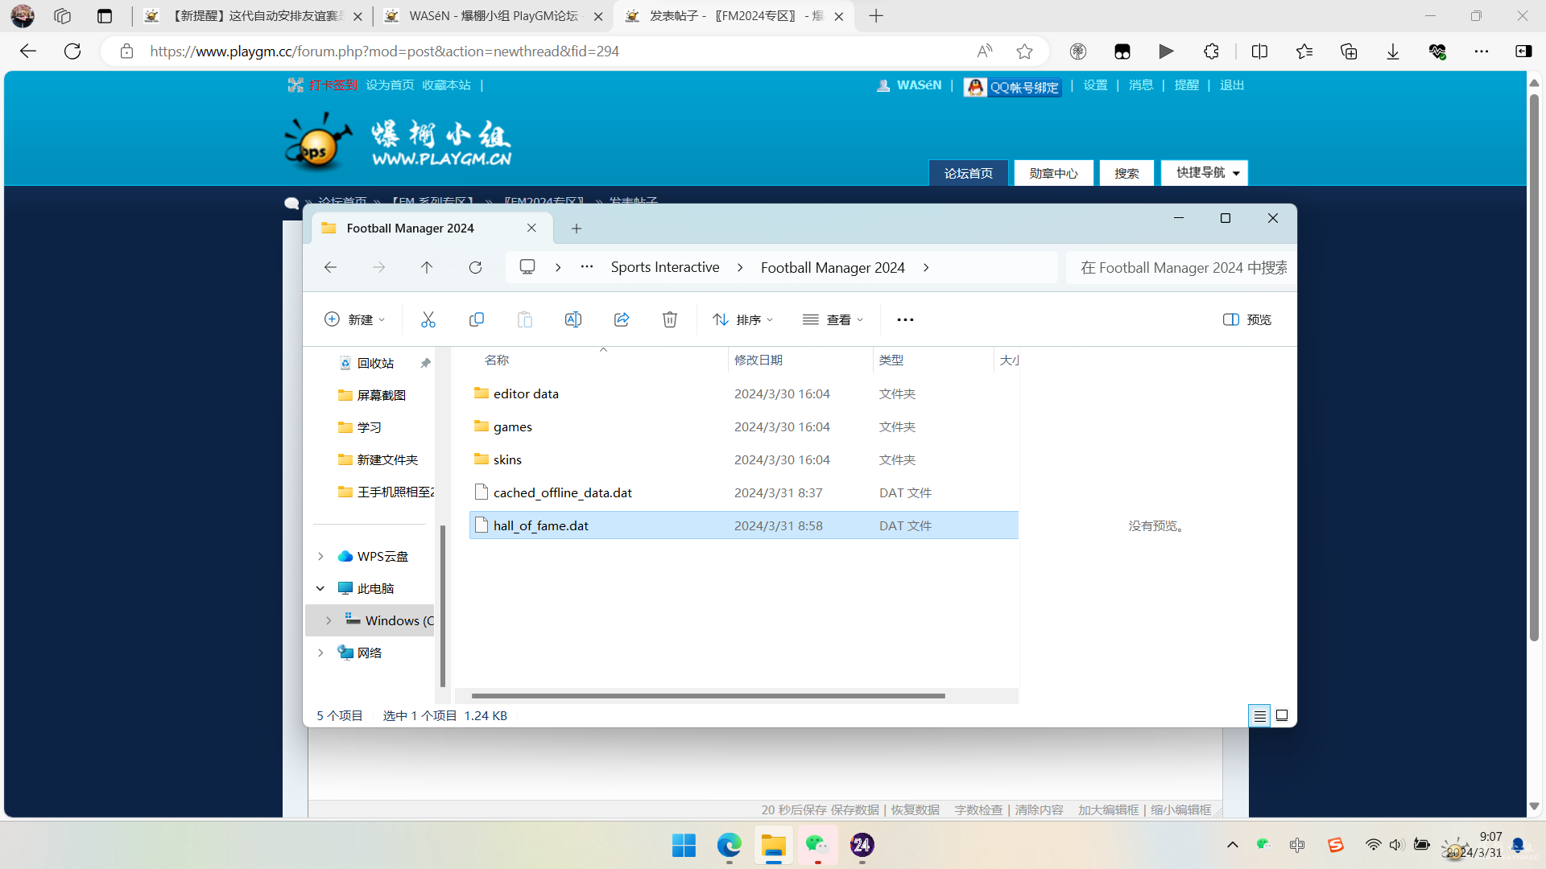This screenshot has width=1546, height=869.
Task: Click 保存数据 link below the editor
Action: tap(855, 809)
